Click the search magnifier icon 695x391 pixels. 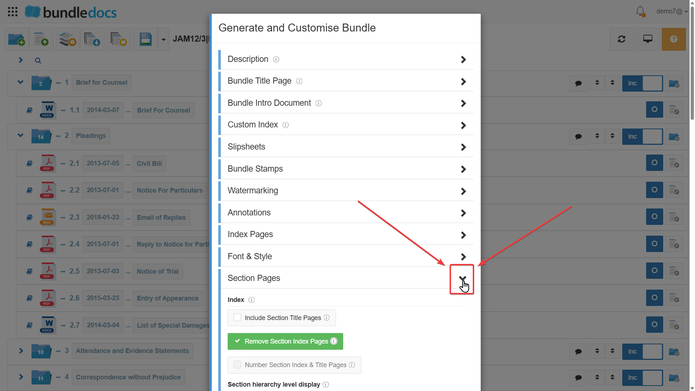tap(38, 60)
